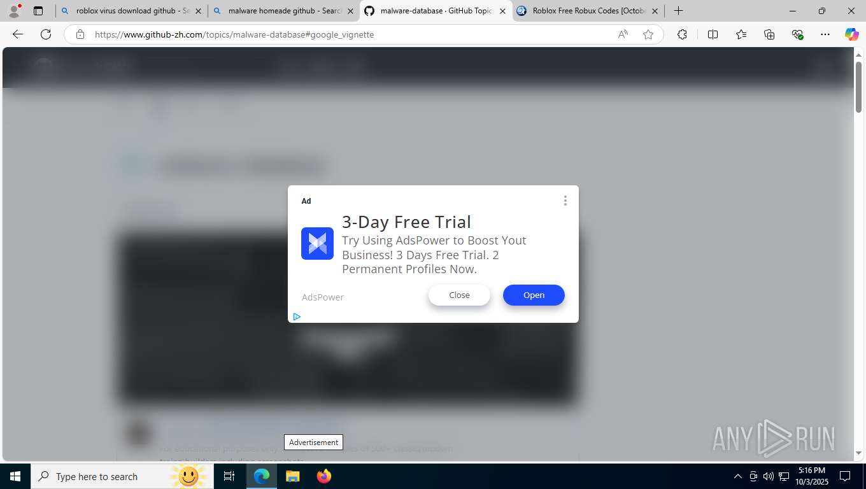Toggle split screen view
866x489 pixels.
(x=713, y=34)
